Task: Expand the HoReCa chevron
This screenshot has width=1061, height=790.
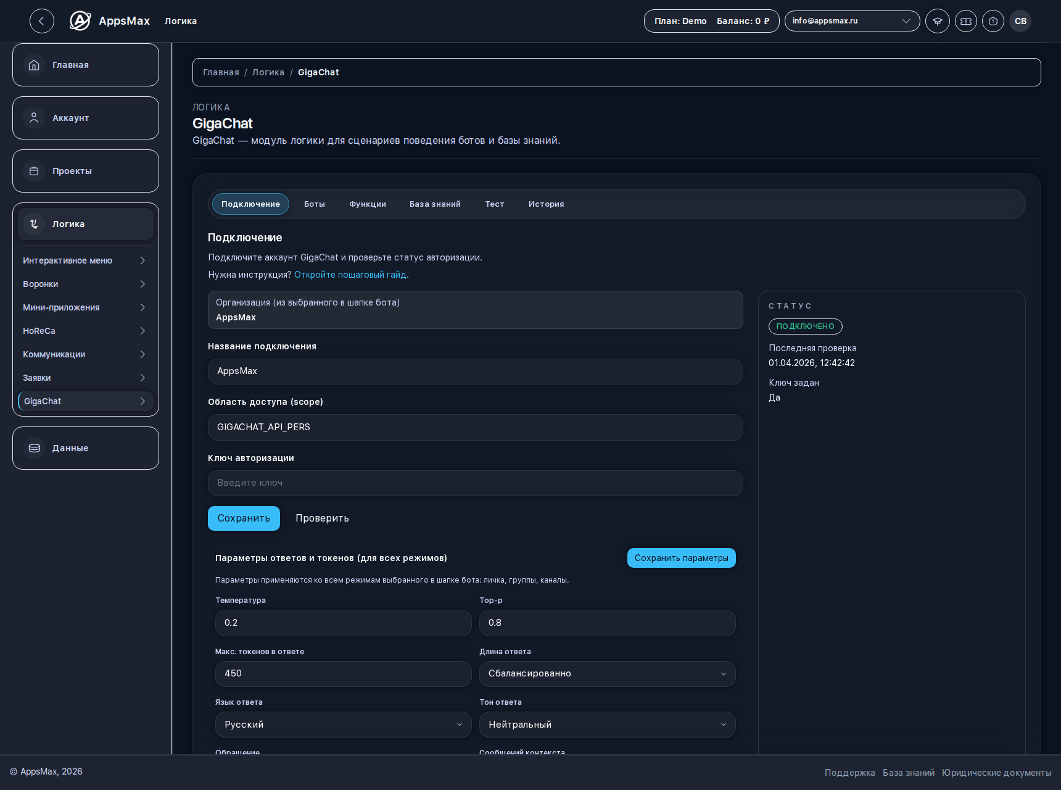Action: coord(142,331)
